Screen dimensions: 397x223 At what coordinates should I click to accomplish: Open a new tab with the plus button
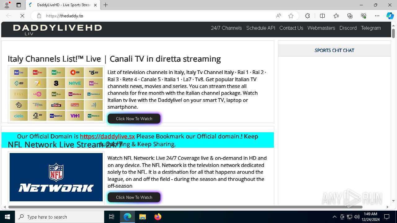point(106,5)
